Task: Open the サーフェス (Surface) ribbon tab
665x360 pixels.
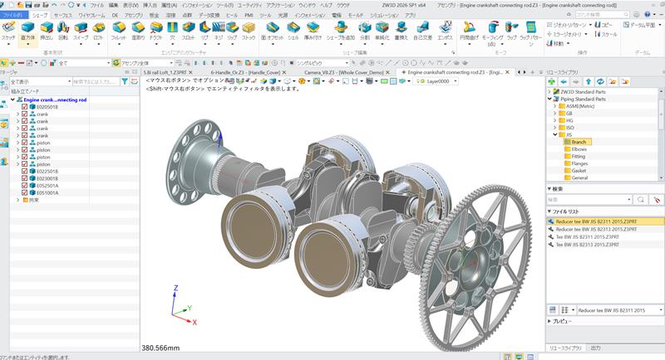Action: [62, 15]
